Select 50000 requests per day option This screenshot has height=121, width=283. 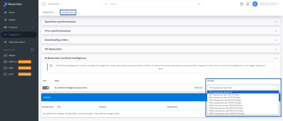click(x=243, y=114)
